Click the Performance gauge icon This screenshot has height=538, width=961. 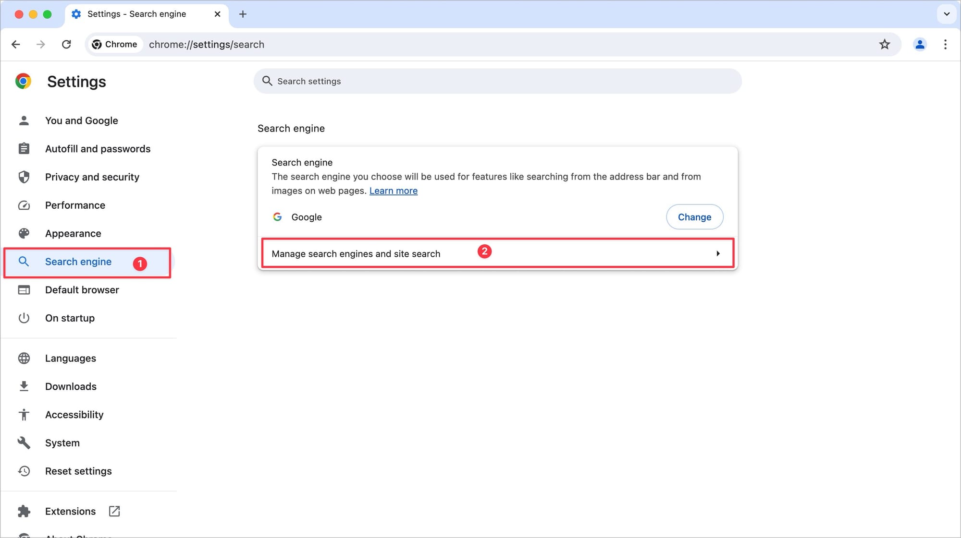pyautogui.click(x=24, y=205)
